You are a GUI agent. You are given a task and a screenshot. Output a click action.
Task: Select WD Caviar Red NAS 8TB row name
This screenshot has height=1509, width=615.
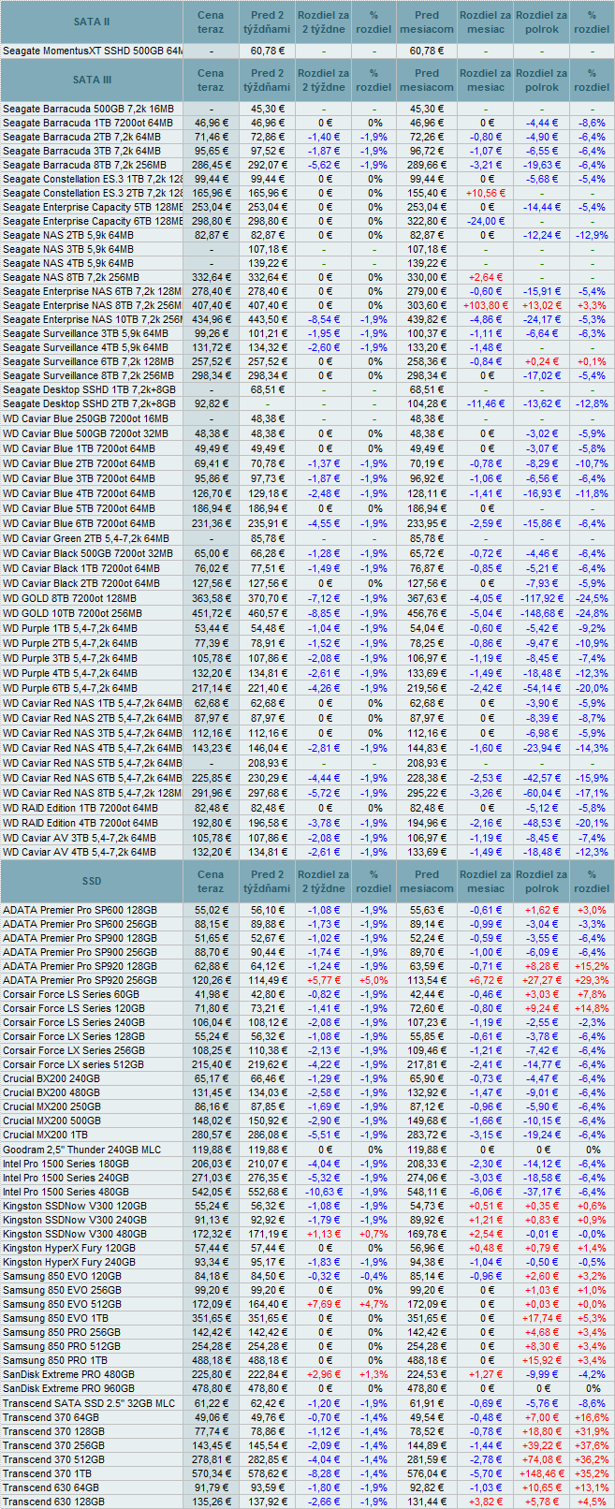[92, 793]
